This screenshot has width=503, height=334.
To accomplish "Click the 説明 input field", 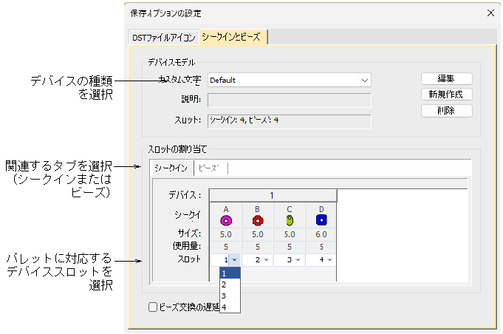I will coord(289,100).
